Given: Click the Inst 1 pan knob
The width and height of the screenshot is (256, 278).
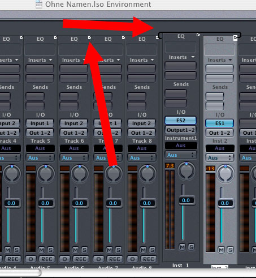Looking at the screenshot, I should coord(186,170).
